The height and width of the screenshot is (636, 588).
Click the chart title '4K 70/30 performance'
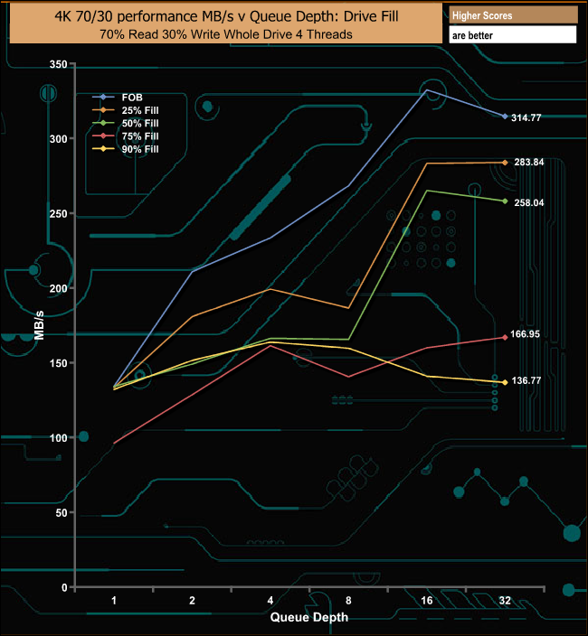[x=224, y=15]
